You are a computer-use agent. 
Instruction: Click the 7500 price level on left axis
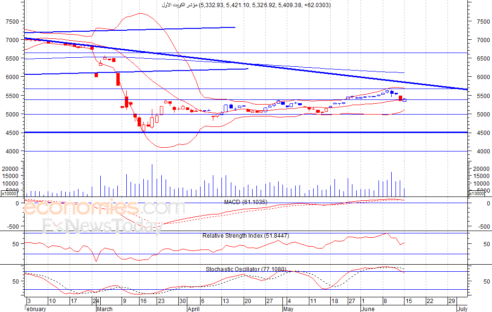(12, 22)
